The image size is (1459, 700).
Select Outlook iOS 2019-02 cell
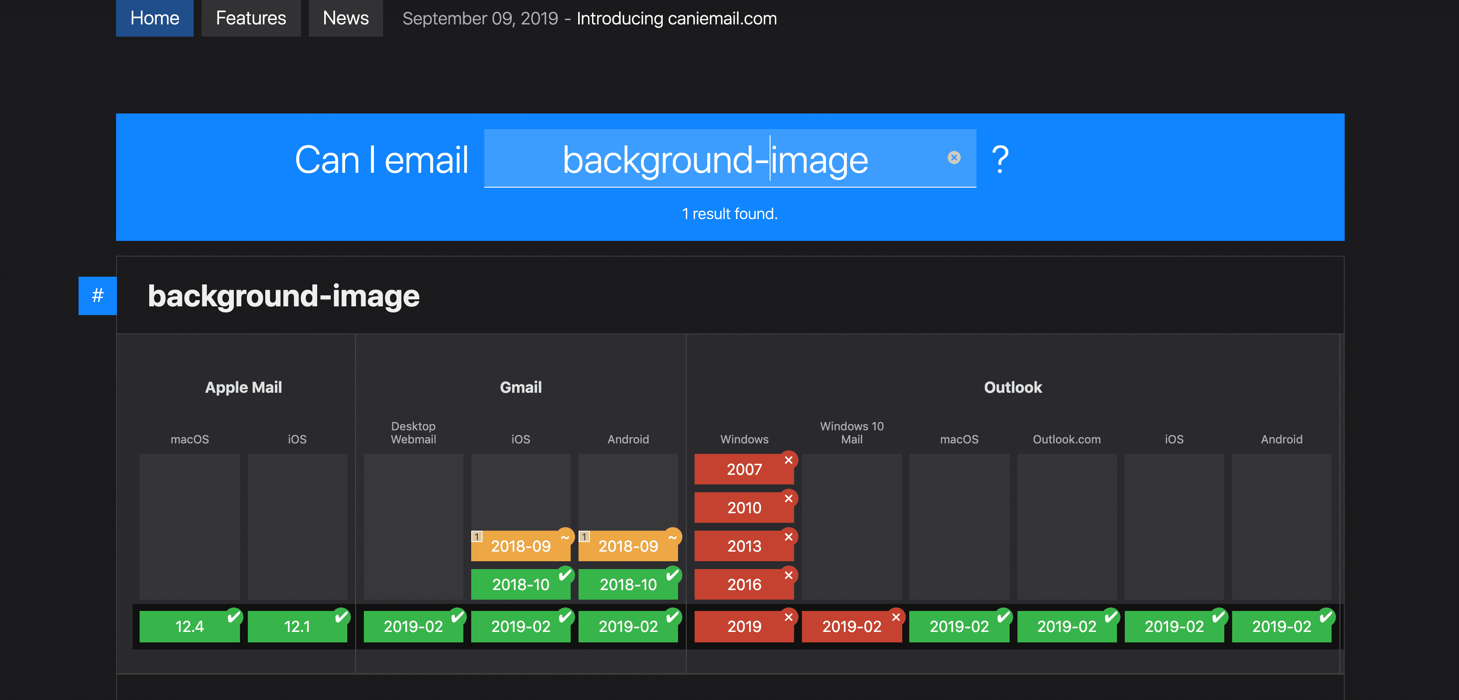click(1174, 626)
